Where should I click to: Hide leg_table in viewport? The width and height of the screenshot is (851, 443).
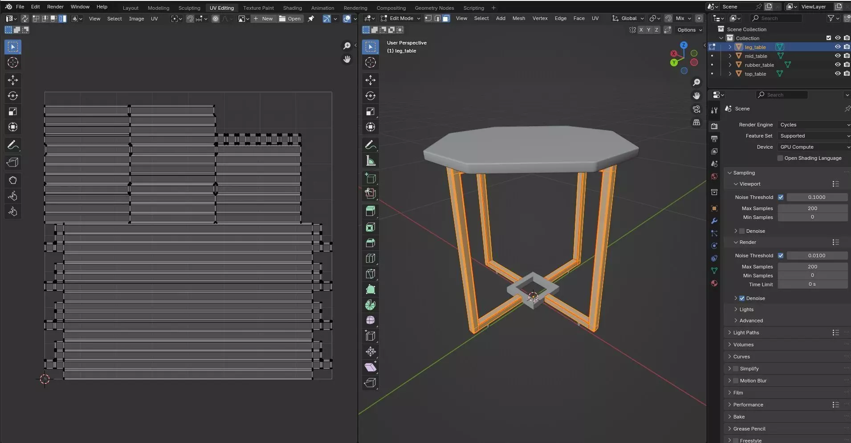pyautogui.click(x=837, y=47)
